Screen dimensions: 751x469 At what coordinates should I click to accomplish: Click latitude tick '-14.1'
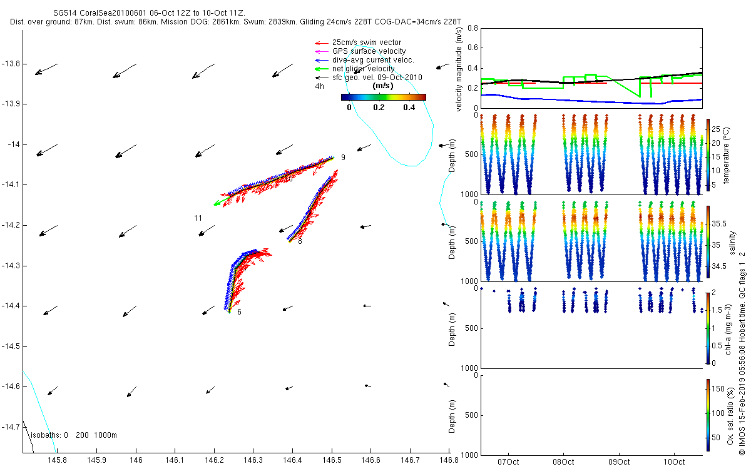click(11, 184)
